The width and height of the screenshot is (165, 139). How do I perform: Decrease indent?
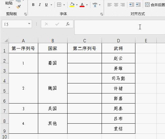132,5
